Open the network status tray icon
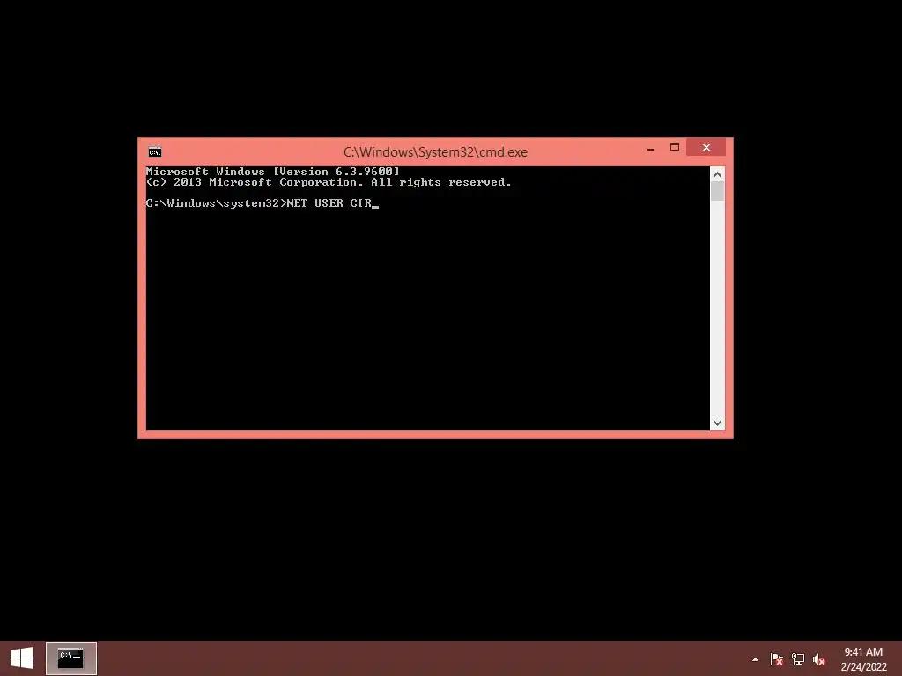 pos(798,659)
